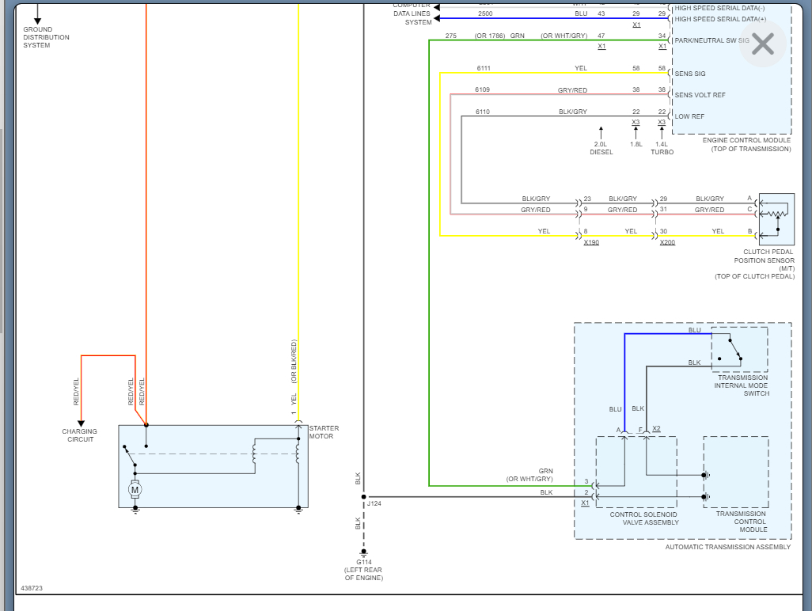Click TRANSMISSION CONTROL MODULE label
The width and height of the screenshot is (812, 611).
point(742,522)
